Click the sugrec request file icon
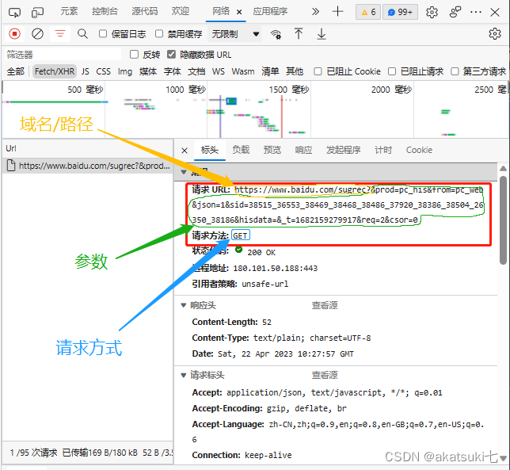The width and height of the screenshot is (510, 470). tap(11, 166)
